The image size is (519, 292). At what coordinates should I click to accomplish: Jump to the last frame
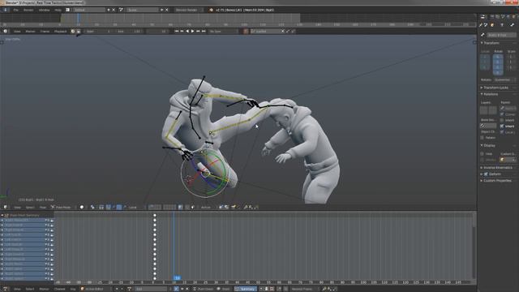click(204, 31)
